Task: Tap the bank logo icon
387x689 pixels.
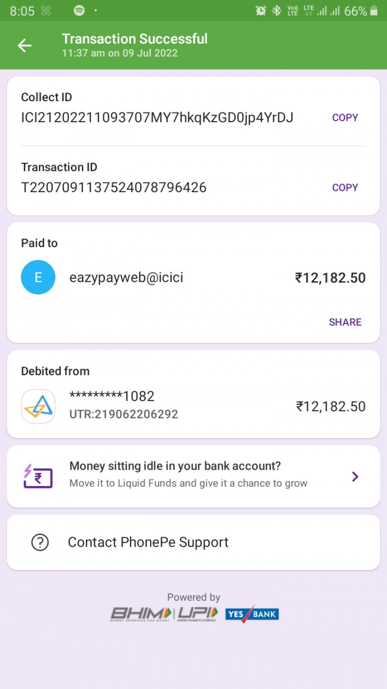Action: (x=38, y=406)
